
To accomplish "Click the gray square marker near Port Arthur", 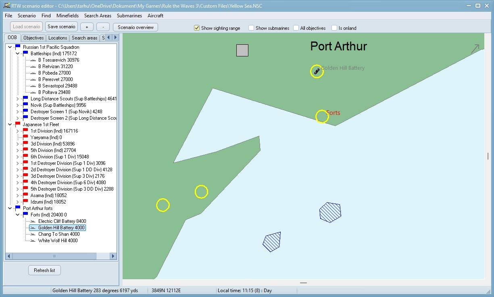I will pyautogui.click(x=242, y=50).
